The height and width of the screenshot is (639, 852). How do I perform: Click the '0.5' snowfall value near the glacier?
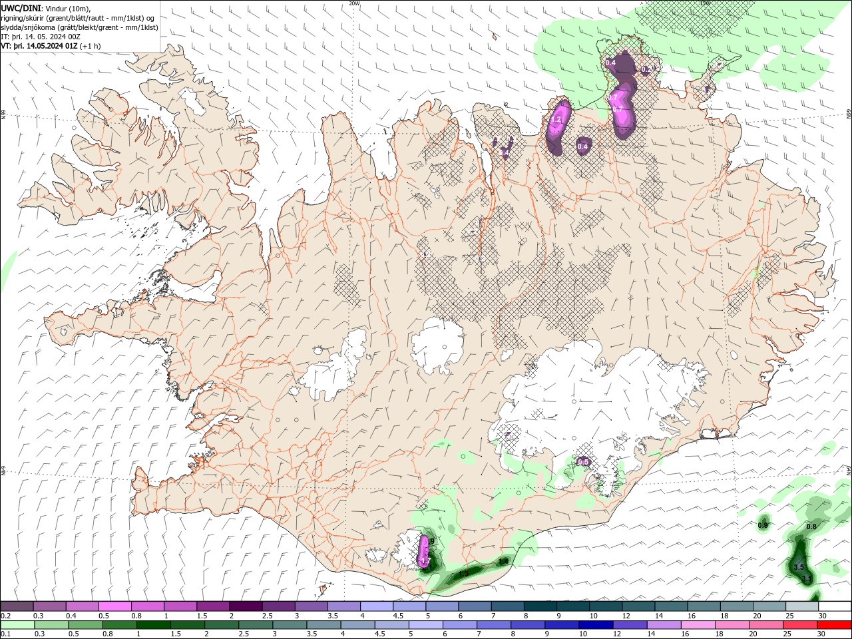pyautogui.click(x=583, y=462)
